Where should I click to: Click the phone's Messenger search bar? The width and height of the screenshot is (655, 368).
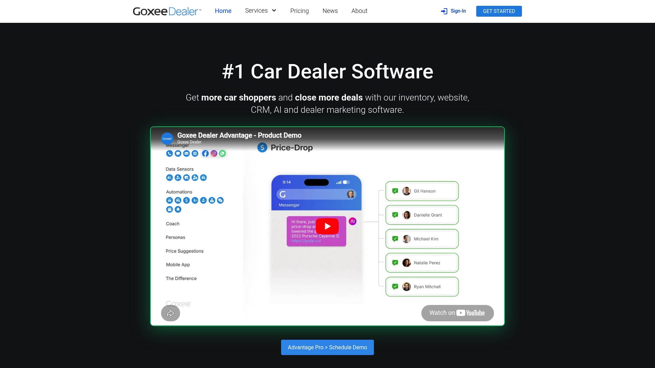(316, 195)
